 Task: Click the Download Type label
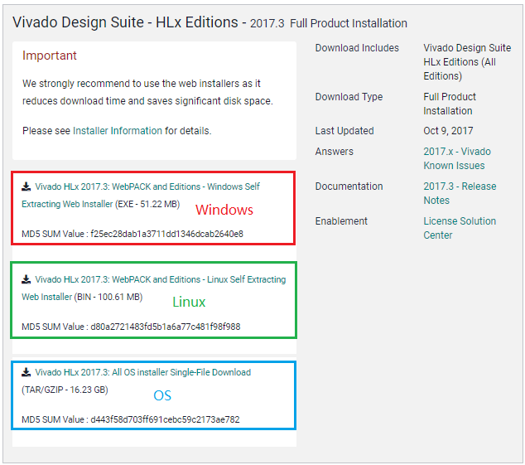[x=349, y=97]
